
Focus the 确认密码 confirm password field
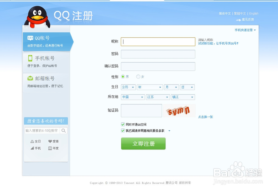pos(158,67)
